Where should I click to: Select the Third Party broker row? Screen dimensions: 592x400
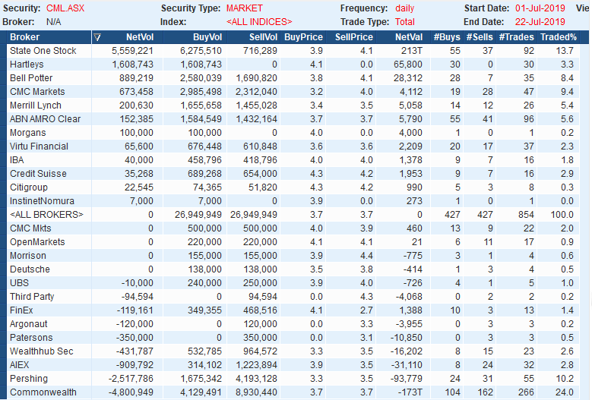[293, 297]
